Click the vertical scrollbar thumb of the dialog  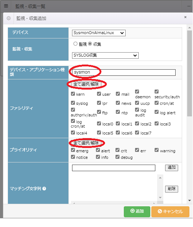coord(189,73)
